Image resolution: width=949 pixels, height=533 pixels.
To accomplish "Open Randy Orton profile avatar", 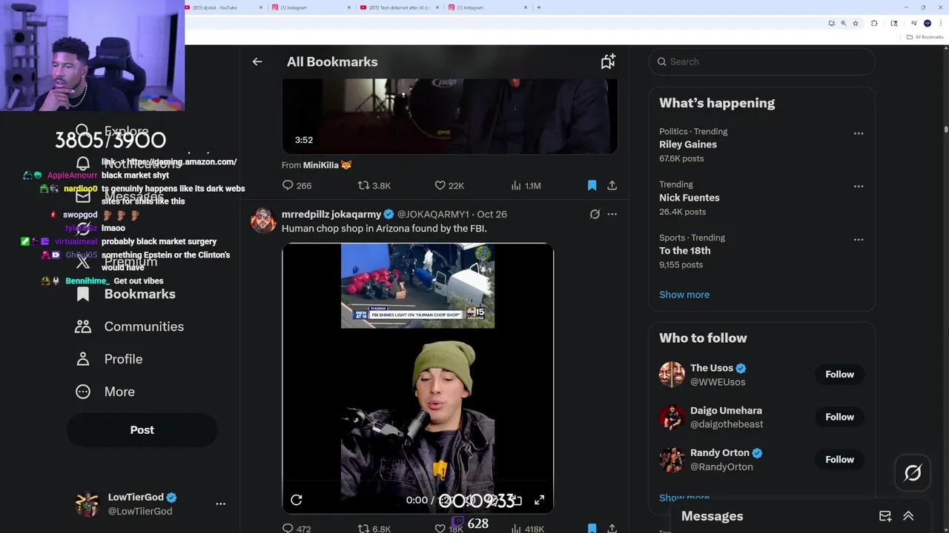I will pos(672,460).
